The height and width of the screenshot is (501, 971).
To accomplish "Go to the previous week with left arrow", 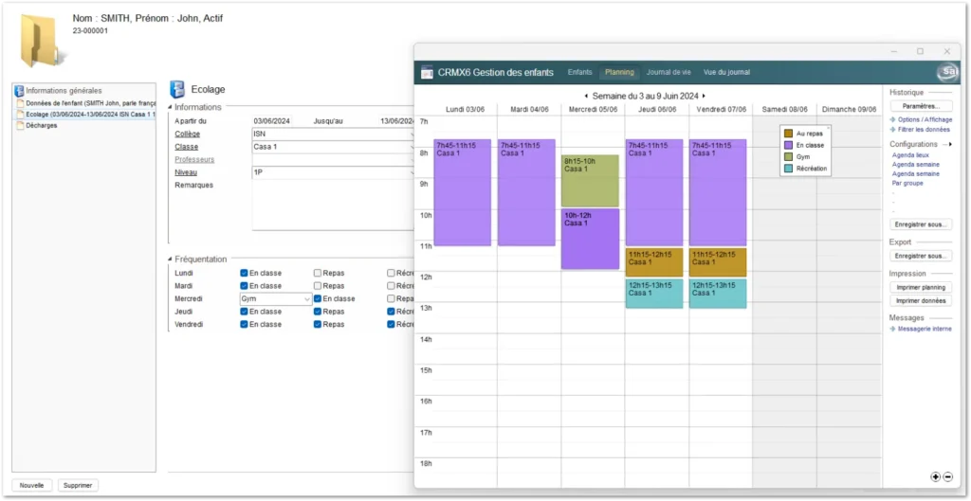I will [586, 97].
